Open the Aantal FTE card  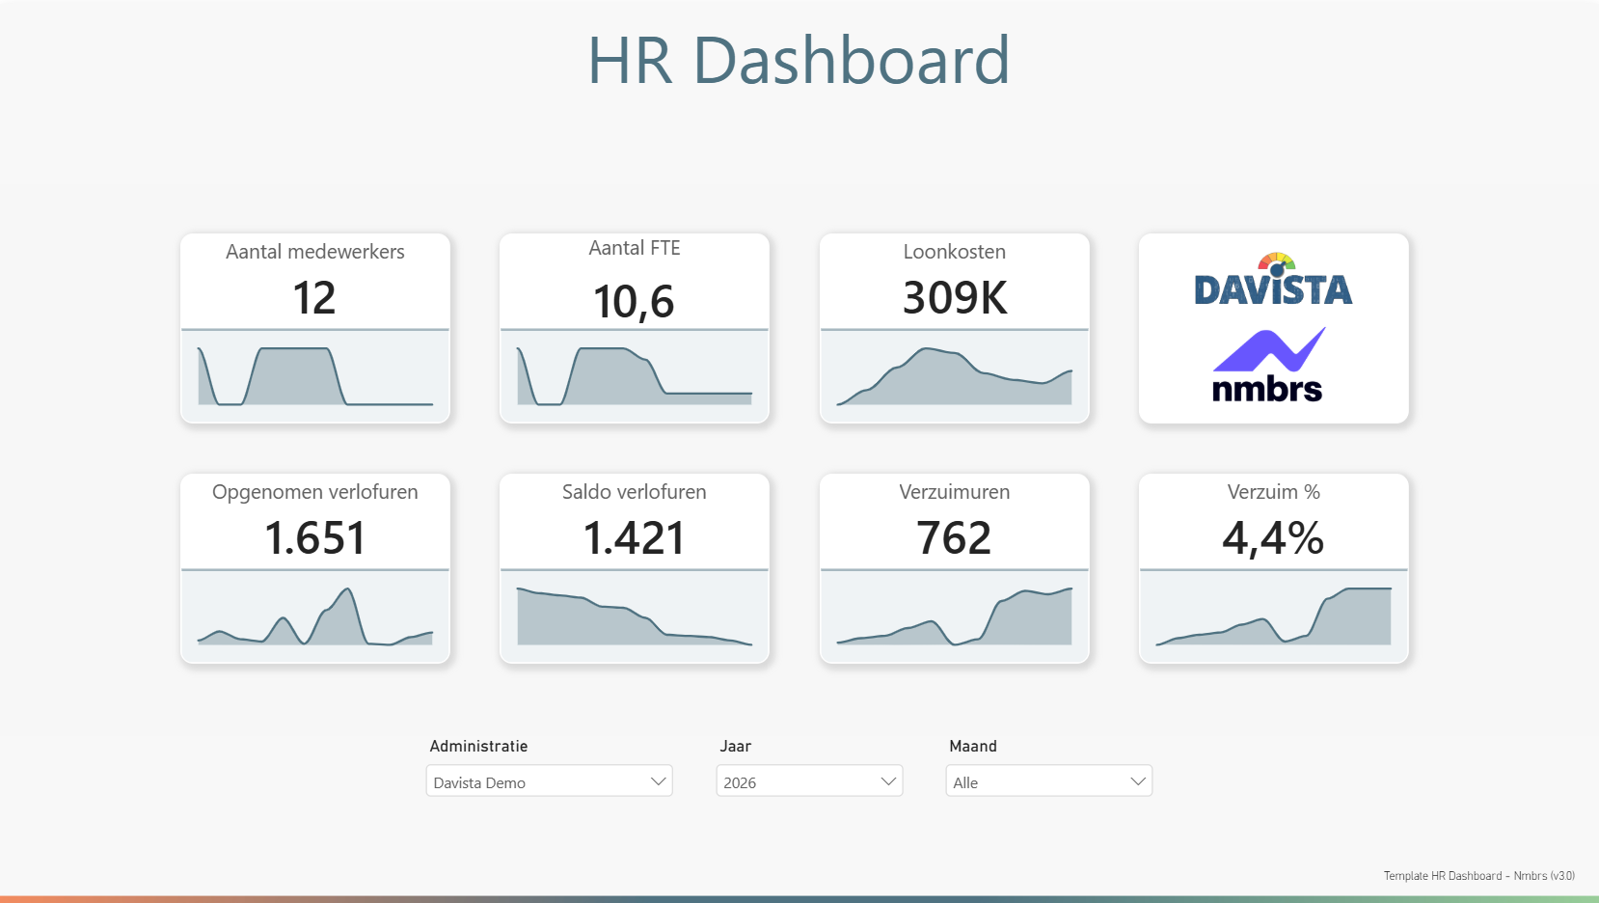[635, 328]
